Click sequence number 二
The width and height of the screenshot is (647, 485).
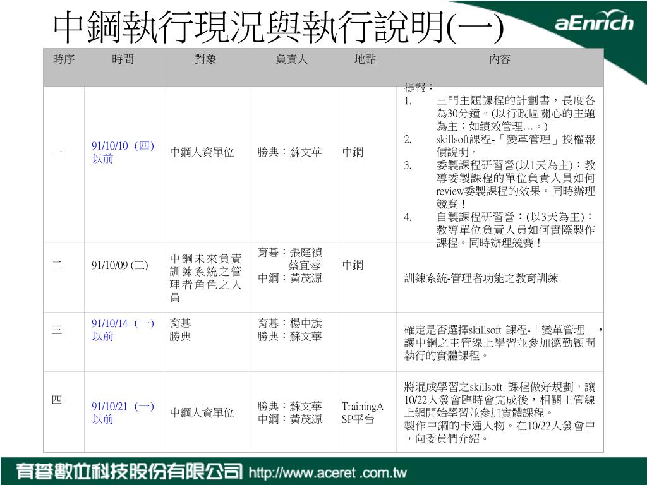[57, 265]
